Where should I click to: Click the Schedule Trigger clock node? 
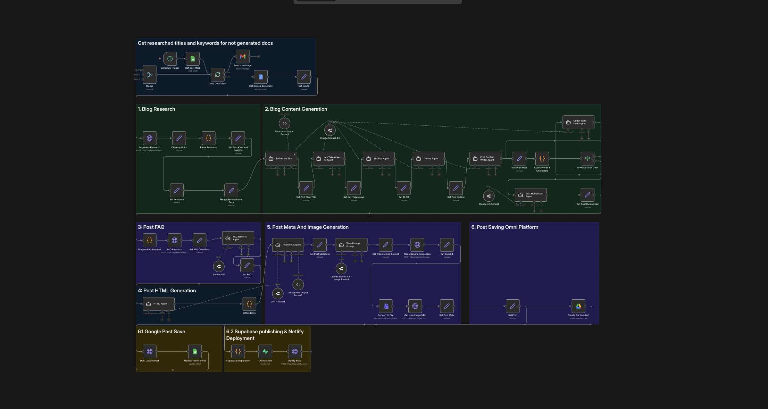pyautogui.click(x=170, y=59)
